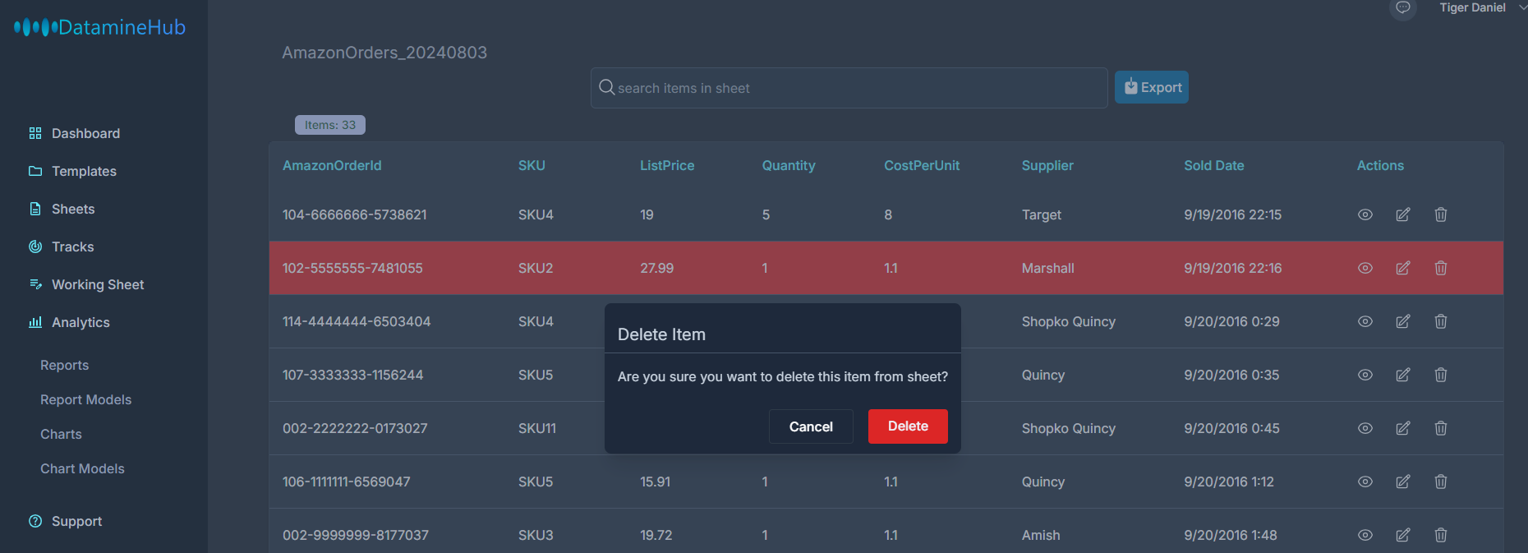
Task: Click the Supplier column header
Action: click(1047, 165)
